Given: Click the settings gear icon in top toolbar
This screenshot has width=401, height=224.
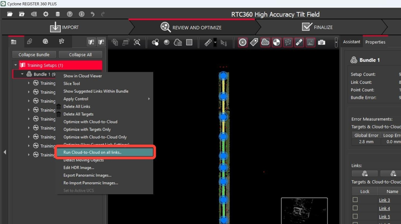Looking at the screenshot, I should [45, 14].
